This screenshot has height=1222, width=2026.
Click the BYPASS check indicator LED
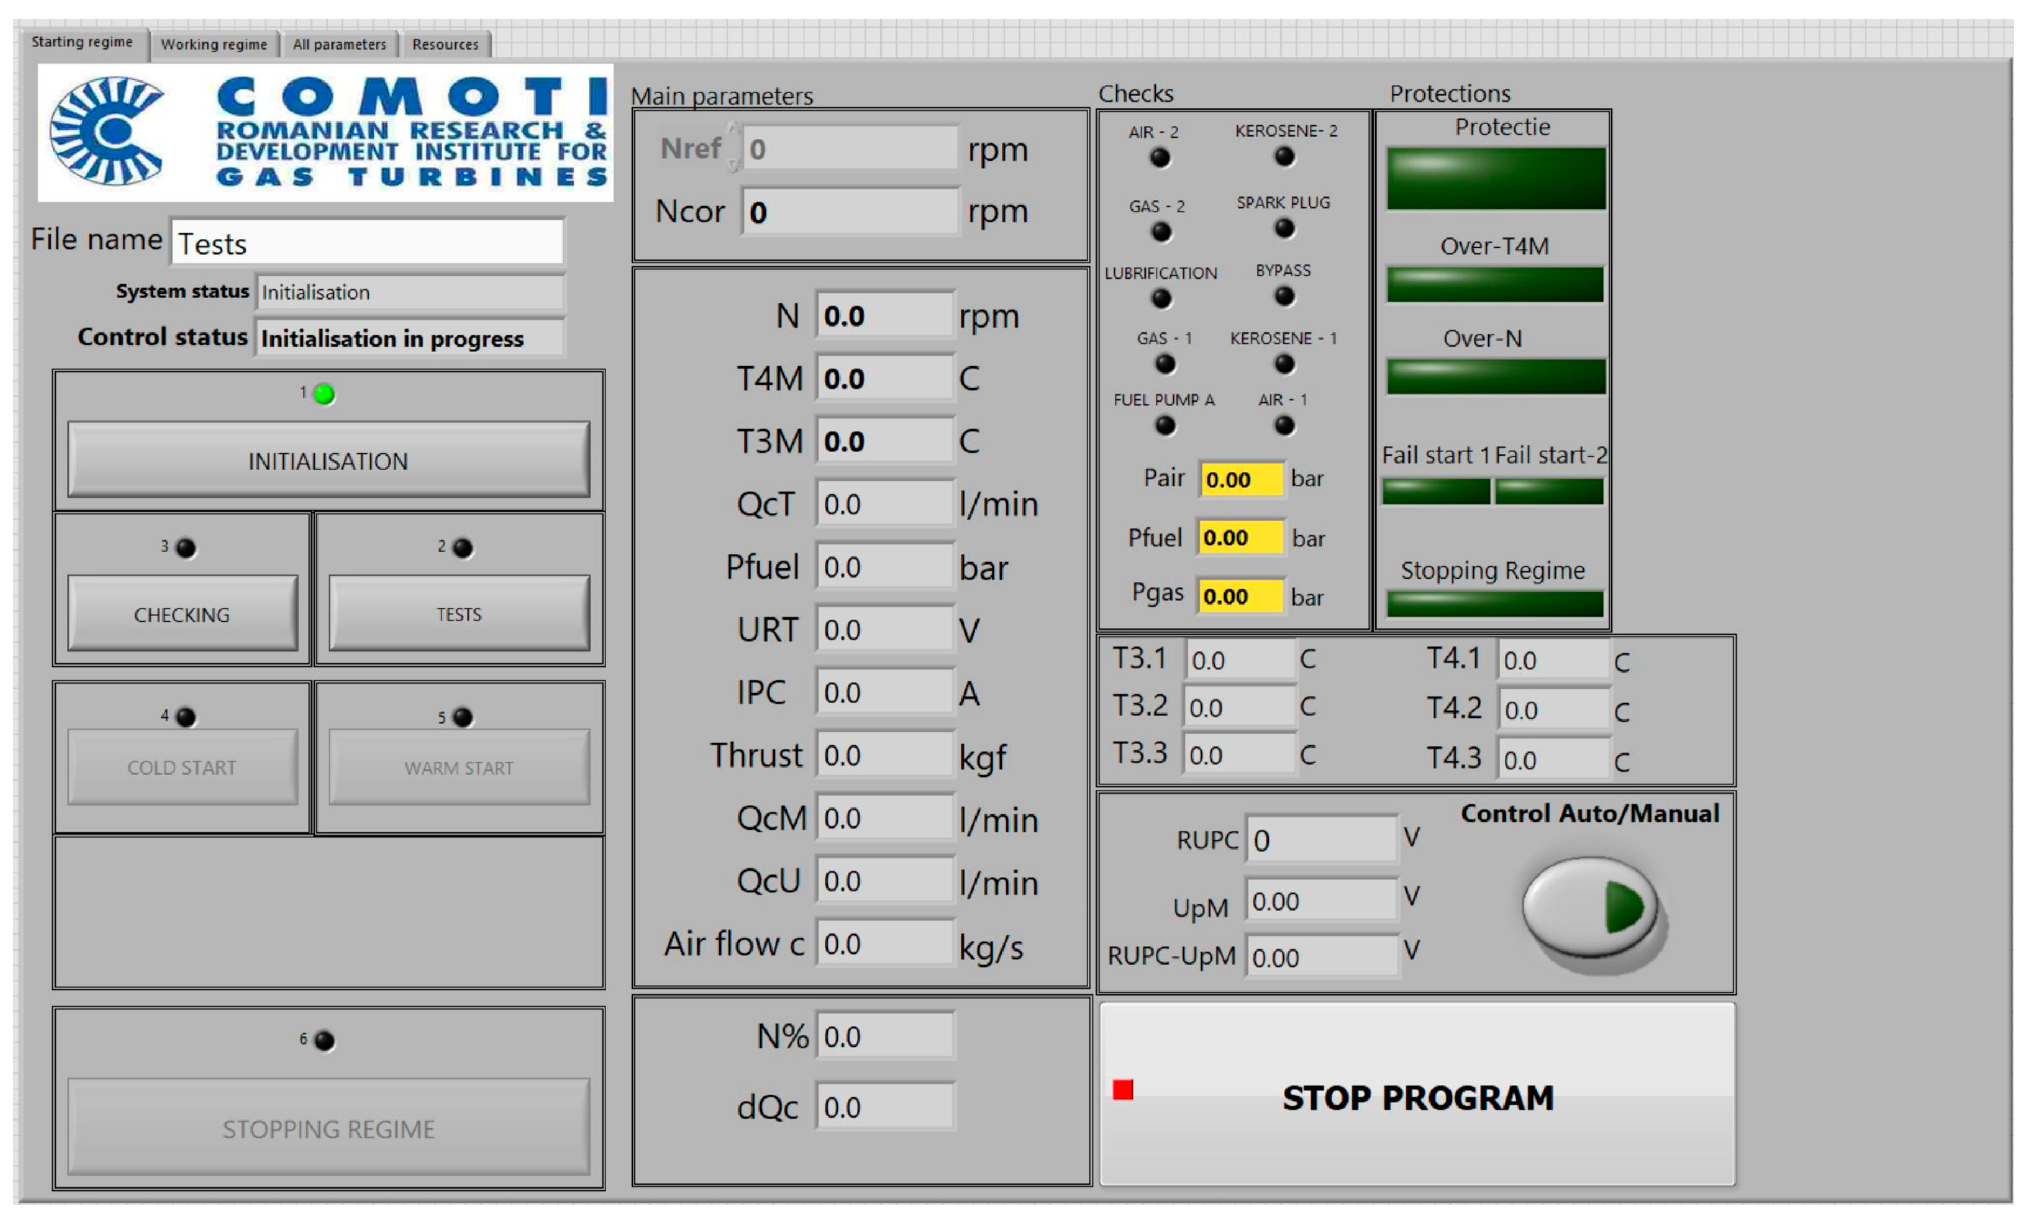point(1284,296)
